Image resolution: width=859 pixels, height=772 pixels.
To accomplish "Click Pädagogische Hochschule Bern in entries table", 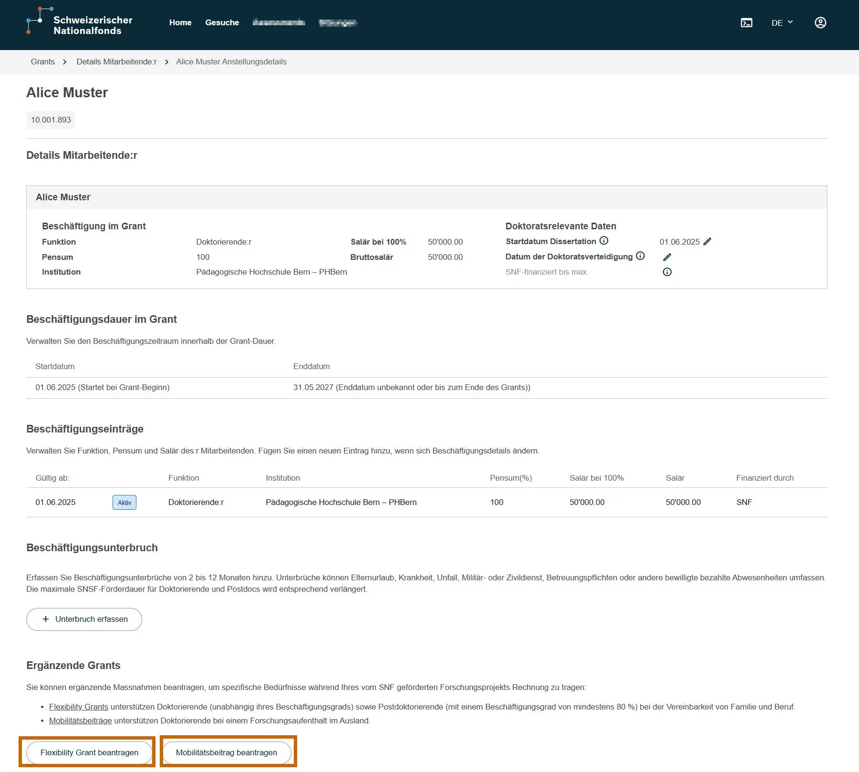I will 341,502.
